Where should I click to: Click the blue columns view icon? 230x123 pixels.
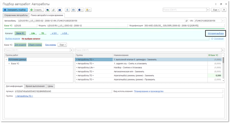click(59, 10)
